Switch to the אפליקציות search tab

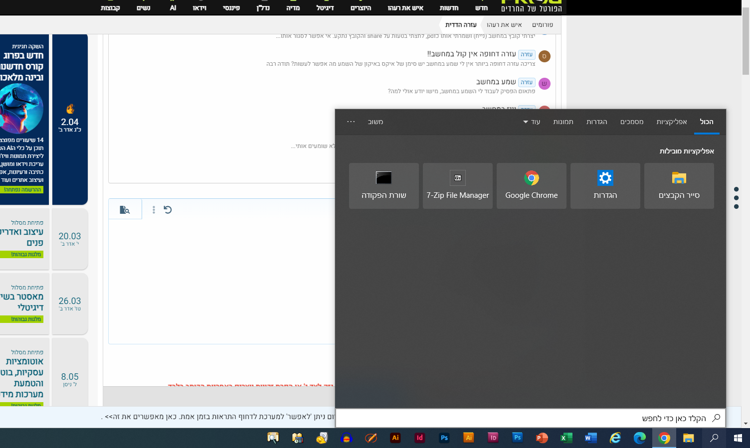tap(672, 122)
